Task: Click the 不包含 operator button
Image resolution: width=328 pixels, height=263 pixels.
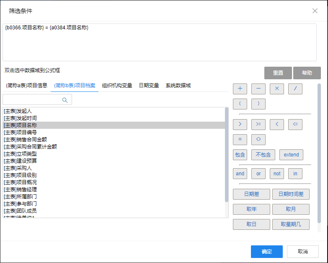Action: tap(263, 155)
